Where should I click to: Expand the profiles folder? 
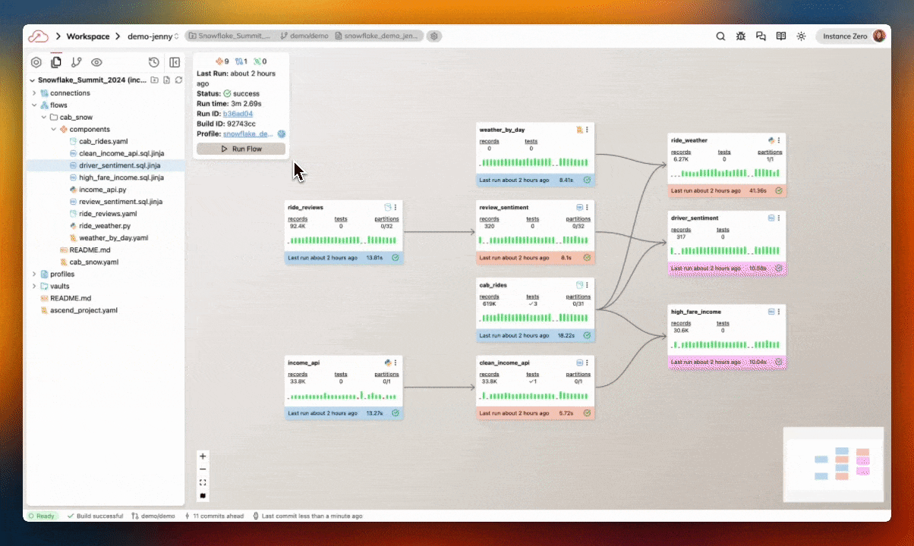(x=34, y=274)
